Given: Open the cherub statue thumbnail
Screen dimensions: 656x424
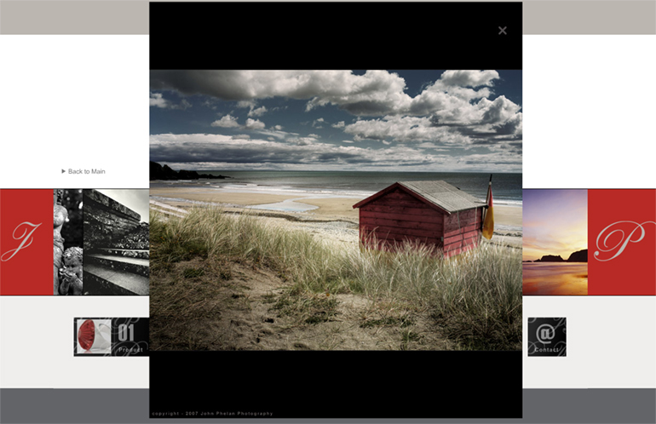Looking at the screenshot, I should click(68, 242).
